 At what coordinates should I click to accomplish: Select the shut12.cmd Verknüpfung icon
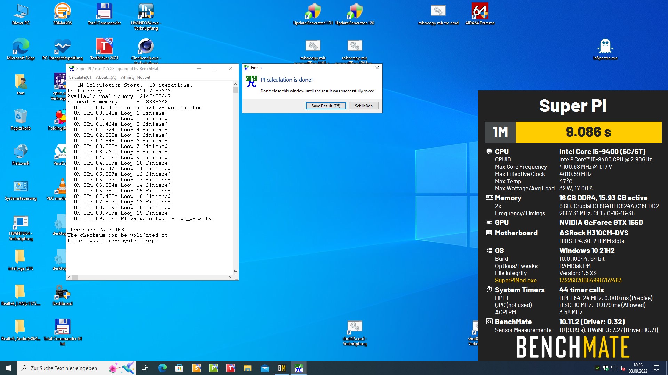355,333
